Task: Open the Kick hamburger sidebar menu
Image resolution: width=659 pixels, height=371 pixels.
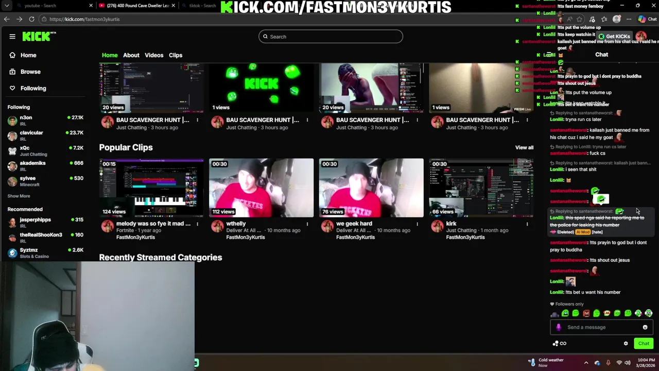Action: [12, 37]
